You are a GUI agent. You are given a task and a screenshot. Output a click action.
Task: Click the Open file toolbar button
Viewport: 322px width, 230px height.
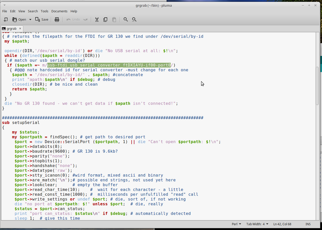point(19,19)
